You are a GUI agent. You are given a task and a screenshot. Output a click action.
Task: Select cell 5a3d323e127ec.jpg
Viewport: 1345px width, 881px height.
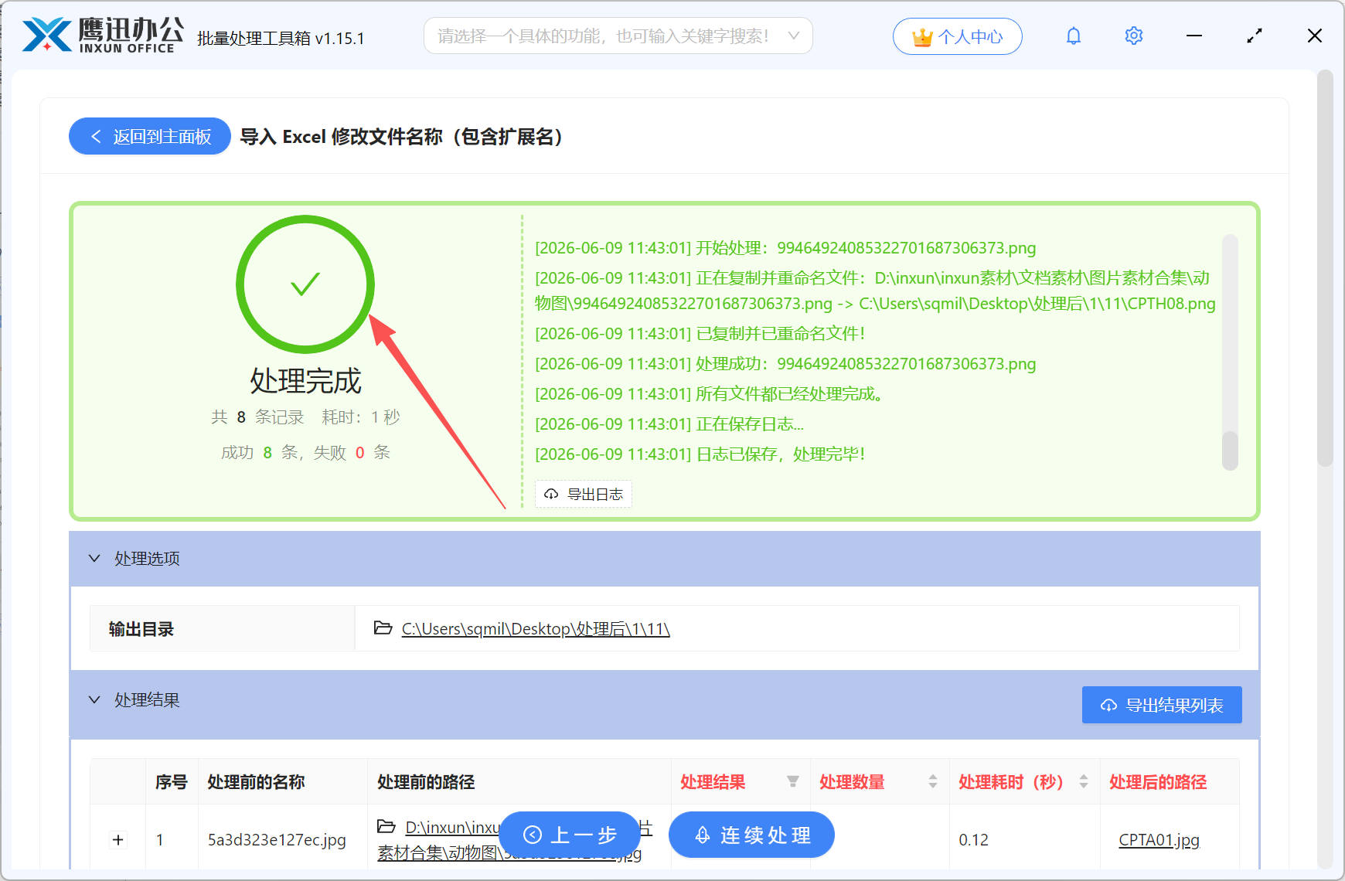(277, 839)
